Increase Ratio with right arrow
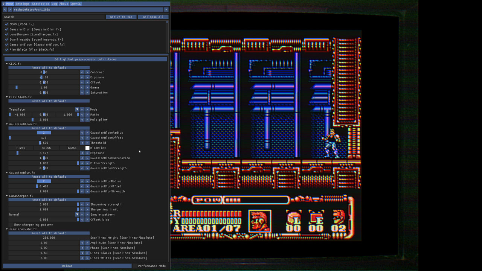Viewport: 482px width, 271px height. point(87,115)
